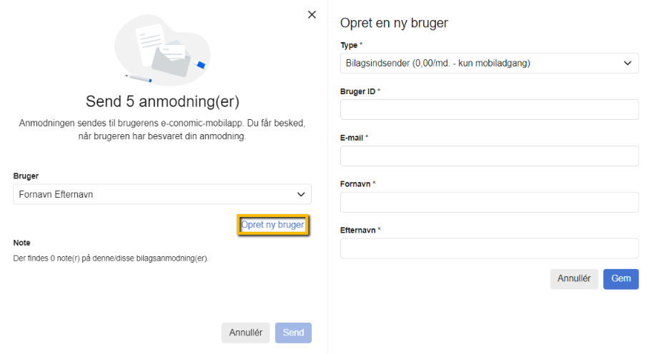Screen dimensions: 652x354
Task: Select the Send 5 anmodning(er) heading
Action: [x=162, y=101]
